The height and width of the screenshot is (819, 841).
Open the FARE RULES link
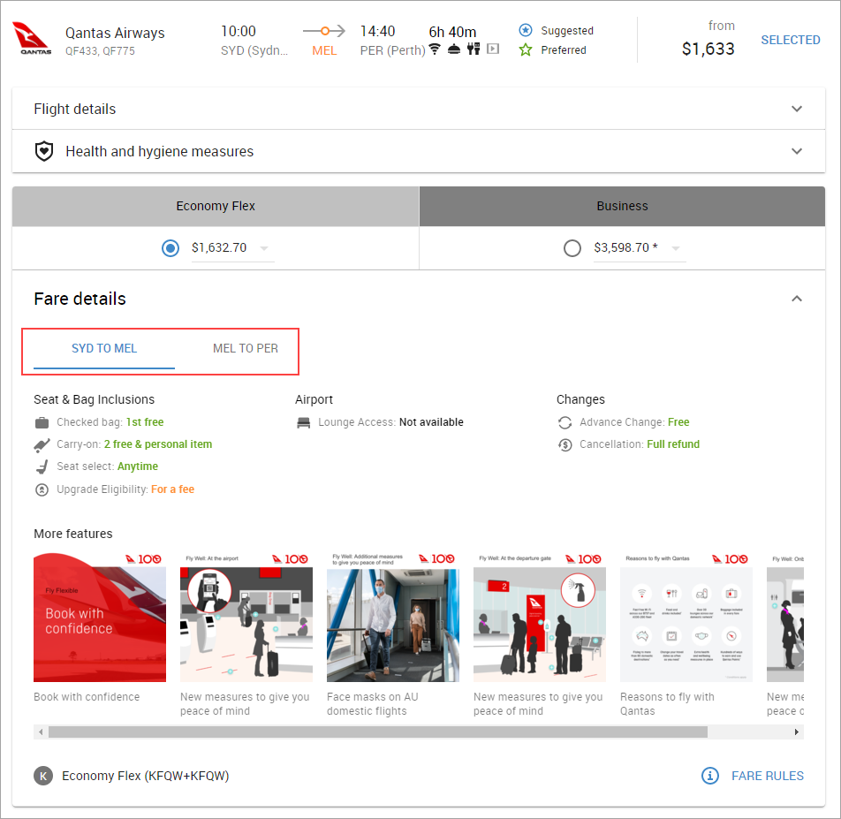768,776
